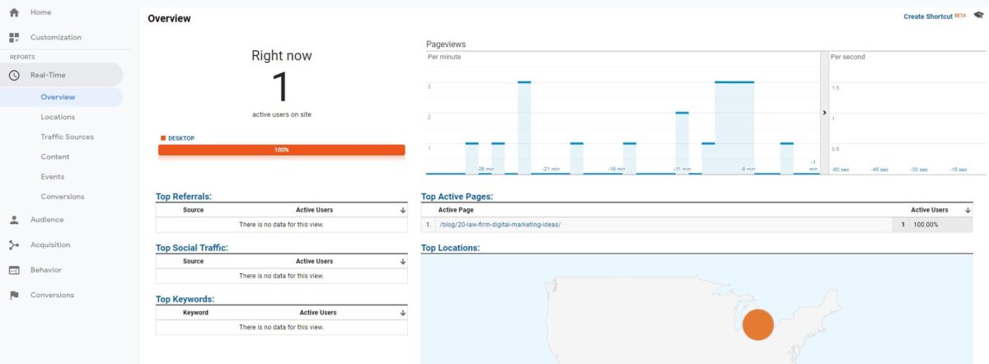Click the Home house icon

[14, 12]
